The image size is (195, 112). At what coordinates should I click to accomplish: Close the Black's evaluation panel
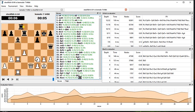click(192, 49)
